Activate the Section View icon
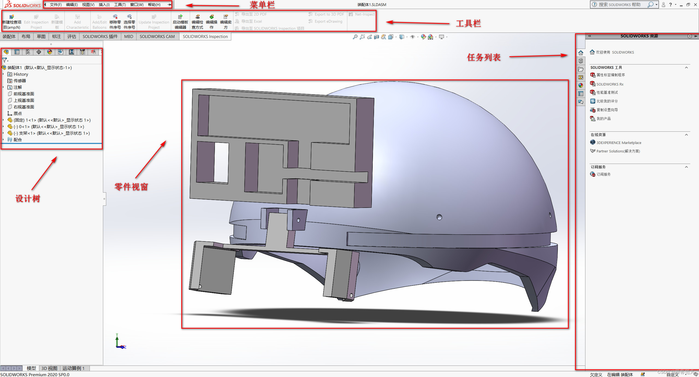Screen dimensions: 699x377 pos(377,37)
